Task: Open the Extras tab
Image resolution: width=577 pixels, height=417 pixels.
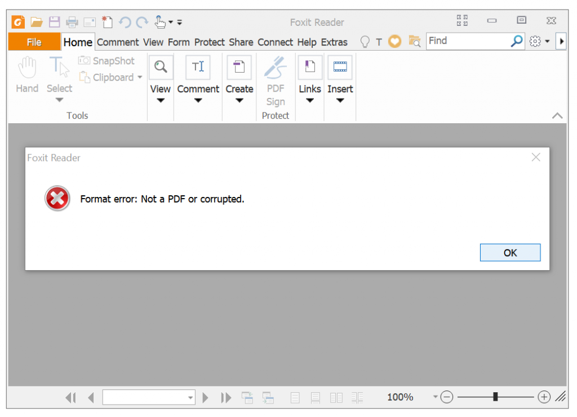Action: pyautogui.click(x=334, y=42)
